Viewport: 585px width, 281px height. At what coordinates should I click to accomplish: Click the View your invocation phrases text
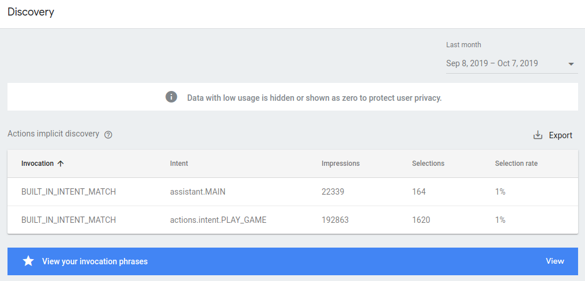[95, 261]
